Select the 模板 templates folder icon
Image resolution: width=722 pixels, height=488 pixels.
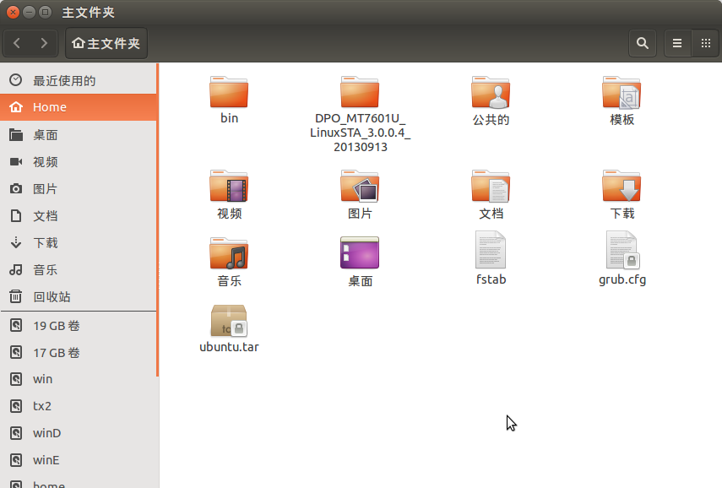point(622,92)
